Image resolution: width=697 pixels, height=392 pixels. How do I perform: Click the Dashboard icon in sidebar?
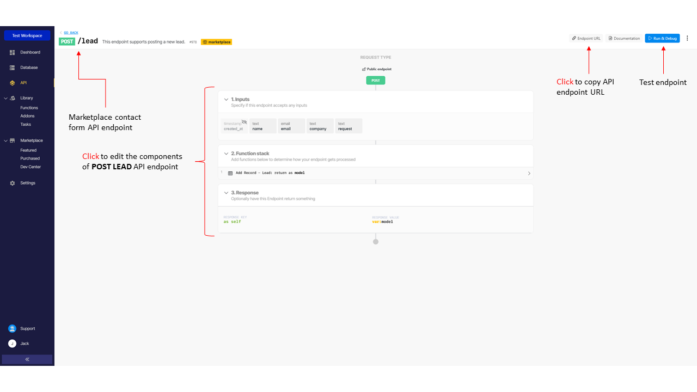click(x=12, y=52)
